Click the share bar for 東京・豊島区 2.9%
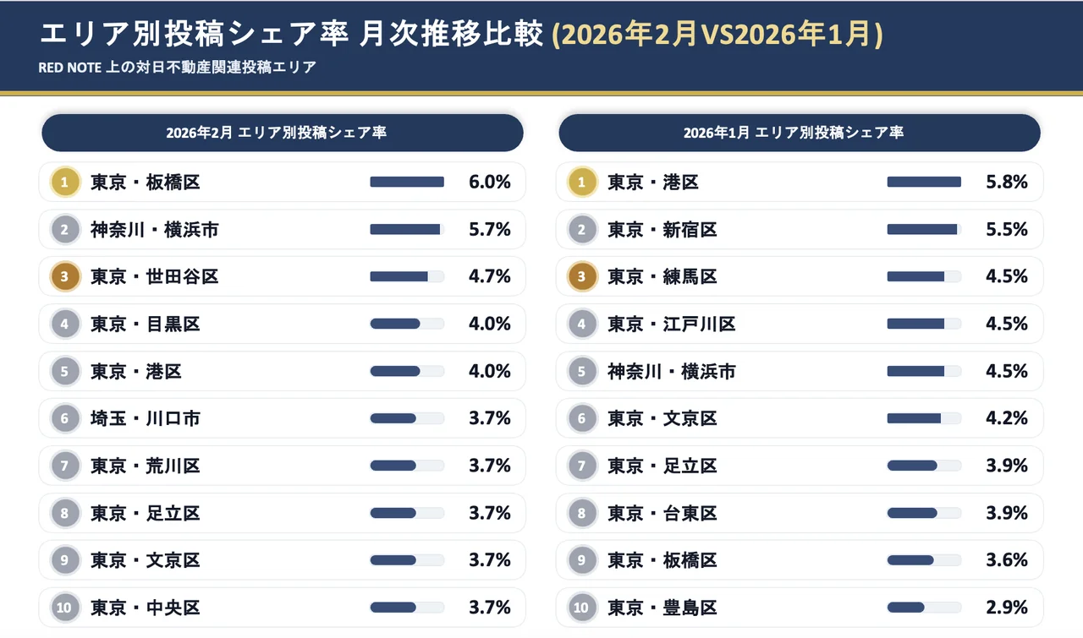Screen dimensions: 1083x638 [924, 608]
